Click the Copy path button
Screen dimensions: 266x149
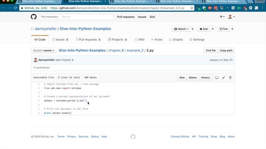coord(226,50)
